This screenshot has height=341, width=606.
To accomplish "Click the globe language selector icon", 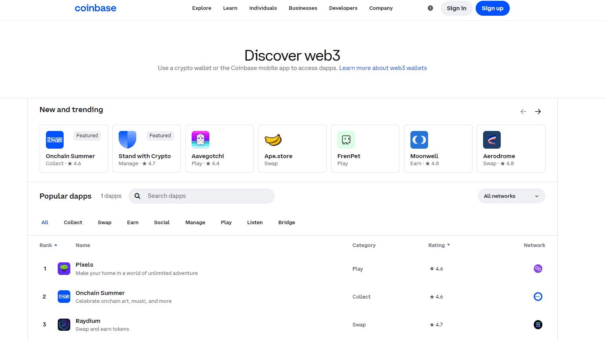I will coord(430,8).
